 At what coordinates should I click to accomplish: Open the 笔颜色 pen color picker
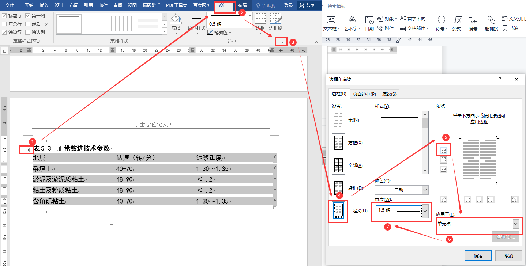[219, 33]
